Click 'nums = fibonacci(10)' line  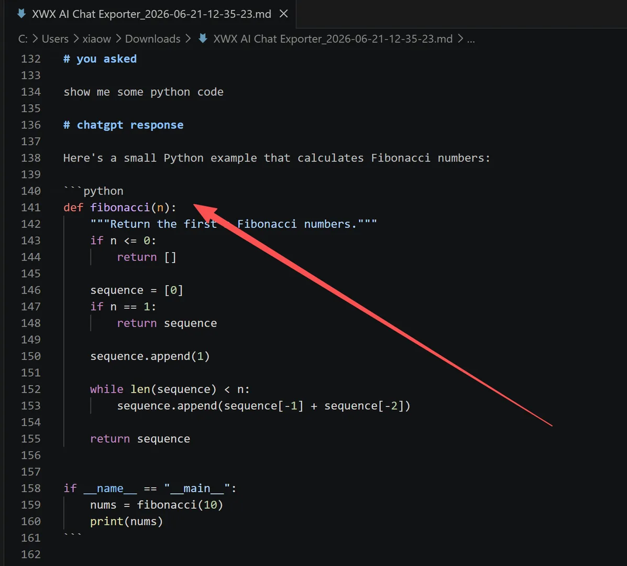156,505
